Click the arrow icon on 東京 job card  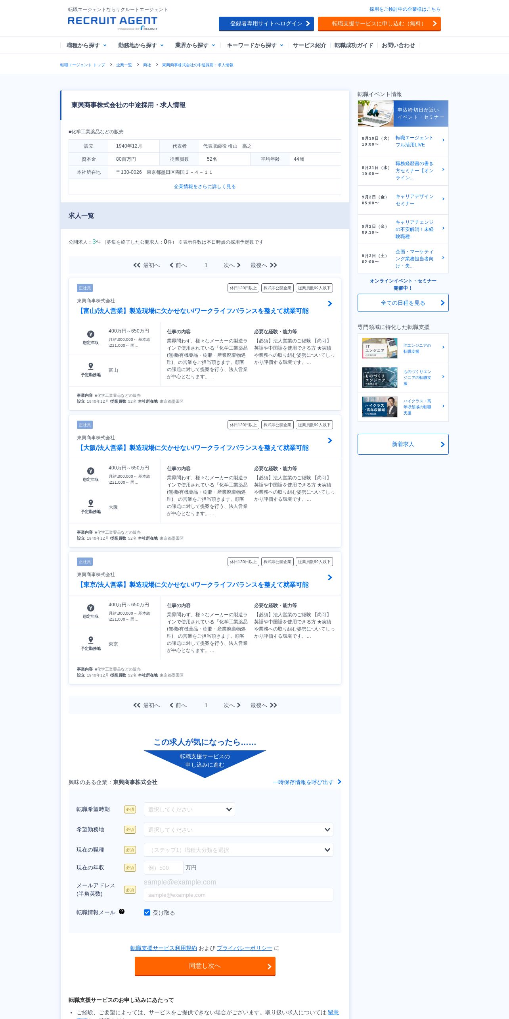point(330,577)
